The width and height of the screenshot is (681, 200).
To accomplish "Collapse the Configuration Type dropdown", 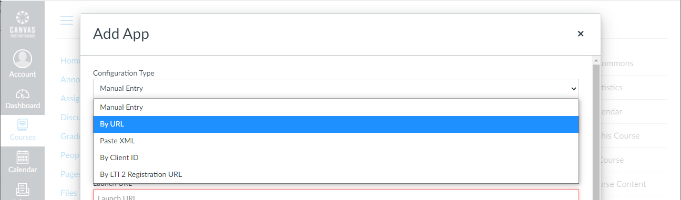I will 336,88.
